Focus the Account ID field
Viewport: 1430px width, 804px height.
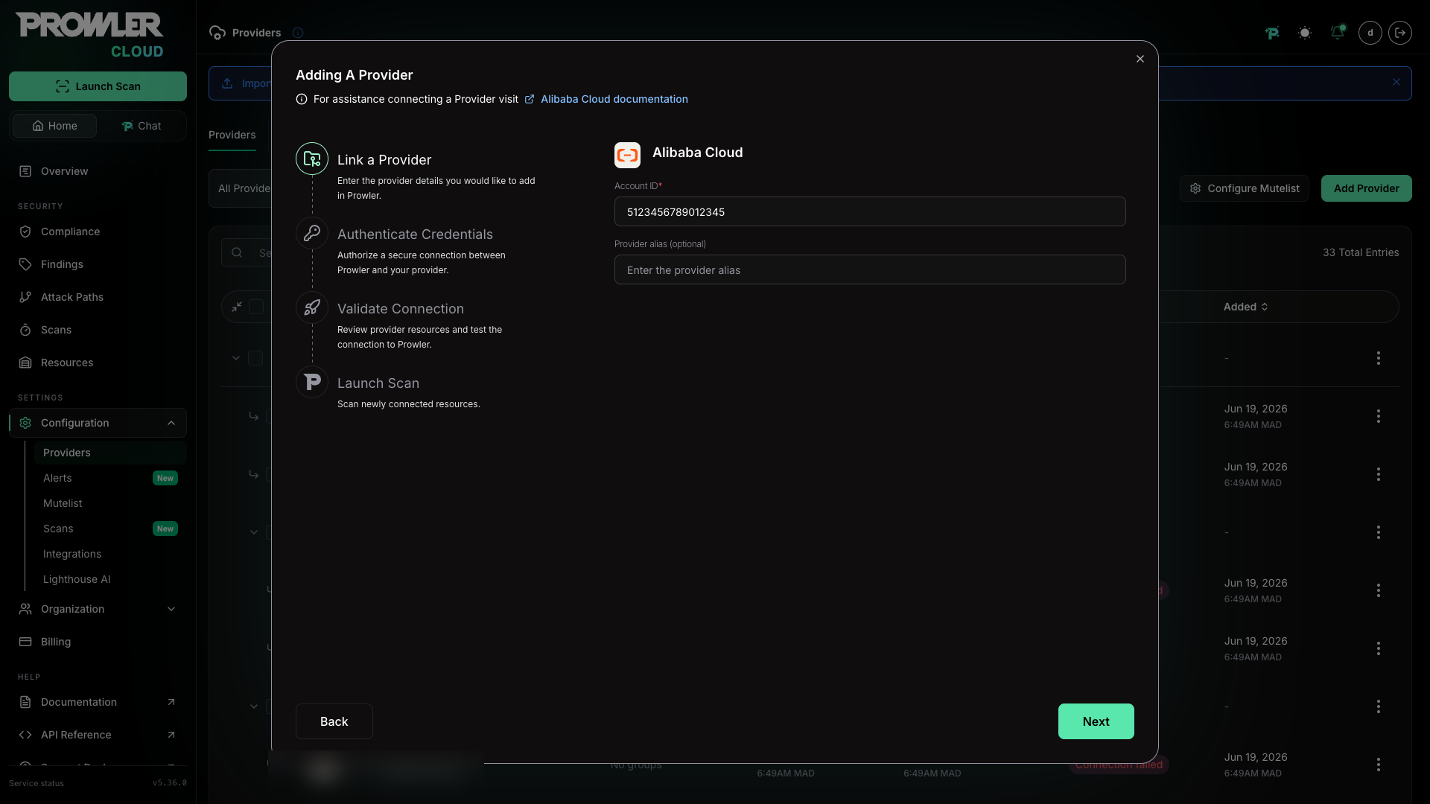point(870,211)
